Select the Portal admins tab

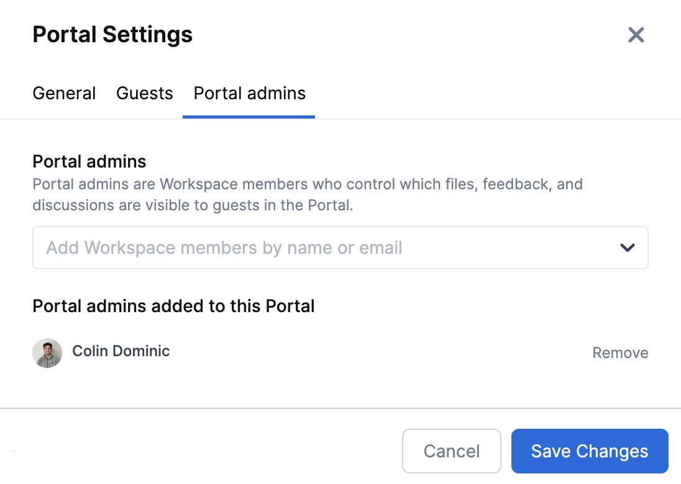(x=249, y=93)
